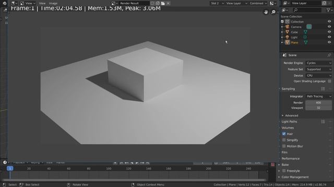334x187 pixels.
Task: Hide the Camera with its eye icon
Action: click(x=329, y=26)
